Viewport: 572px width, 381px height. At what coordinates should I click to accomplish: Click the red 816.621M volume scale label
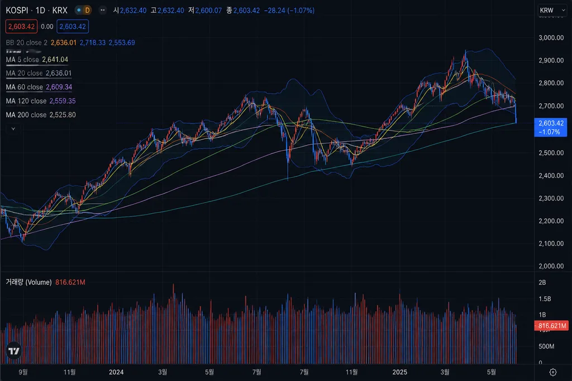(x=551, y=326)
